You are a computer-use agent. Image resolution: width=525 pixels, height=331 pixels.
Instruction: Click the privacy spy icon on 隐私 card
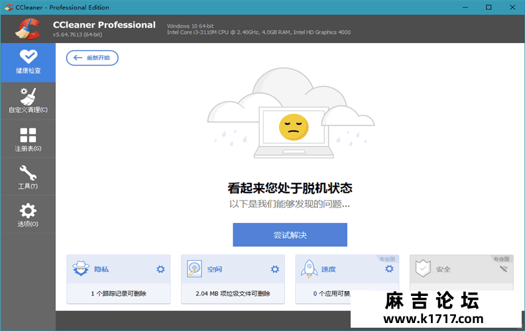[81, 268]
